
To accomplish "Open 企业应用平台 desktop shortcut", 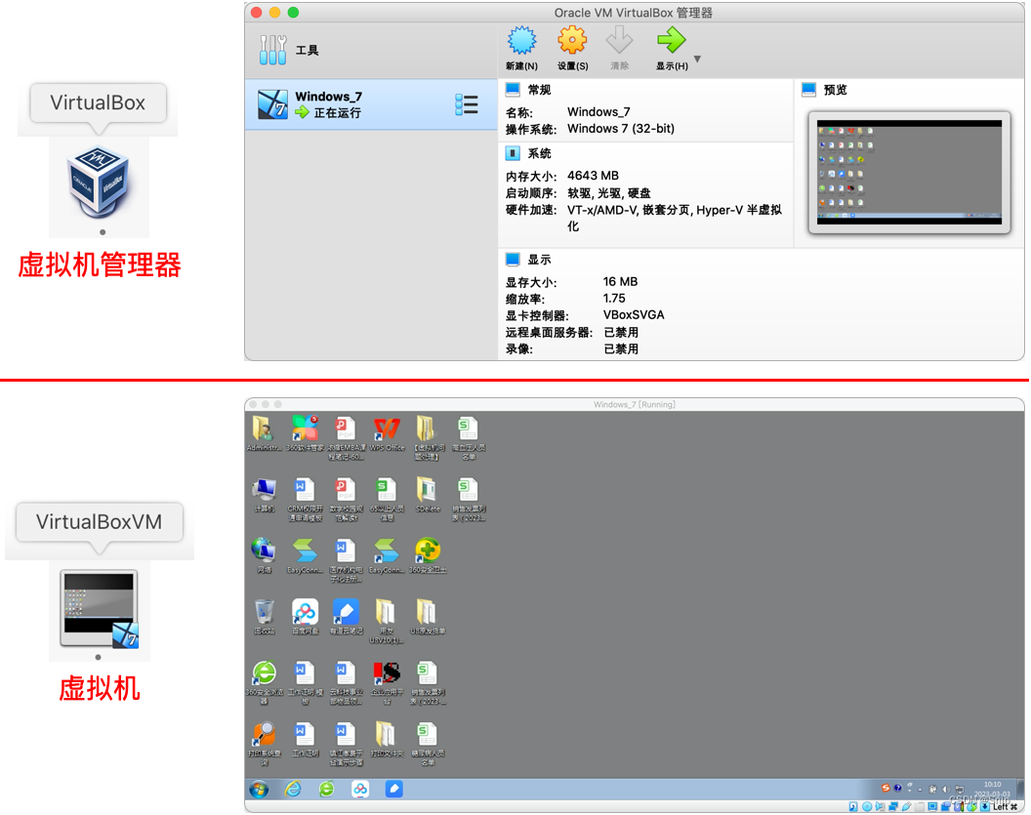I will point(387,682).
